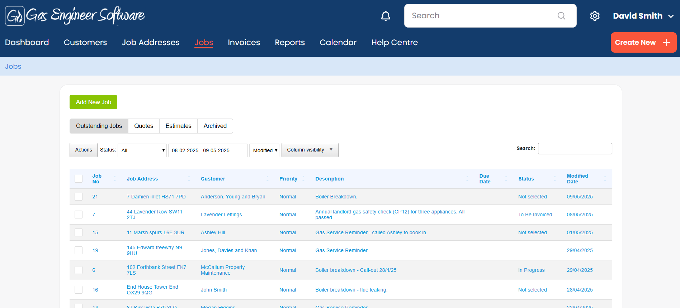This screenshot has height=308, width=680.
Task: Check the box for job 21
Action: point(79,197)
